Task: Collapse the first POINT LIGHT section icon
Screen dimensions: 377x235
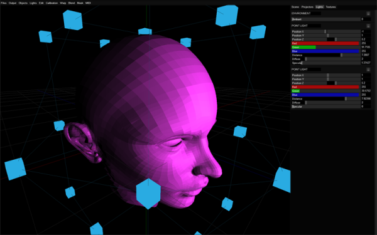Action: [x=368, y=26]
